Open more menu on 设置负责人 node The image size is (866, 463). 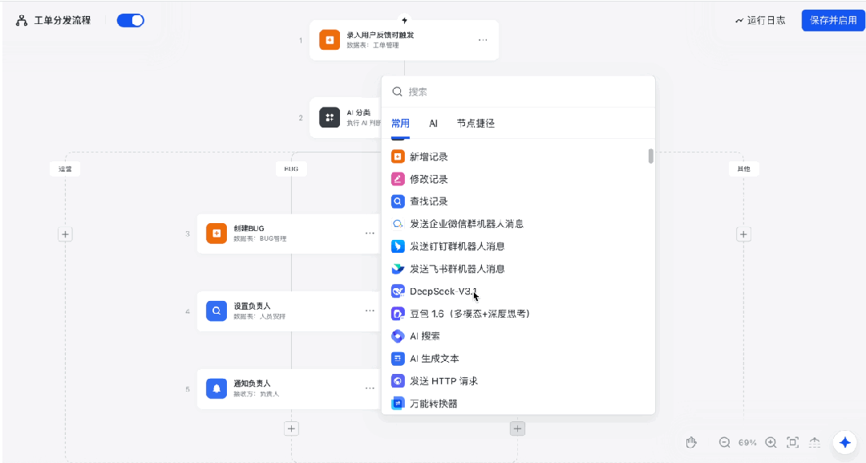[370, 311]
